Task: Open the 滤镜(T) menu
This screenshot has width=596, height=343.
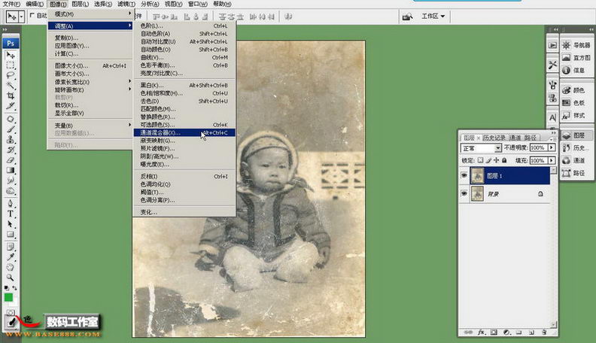Action: click(x=126, y=4)
